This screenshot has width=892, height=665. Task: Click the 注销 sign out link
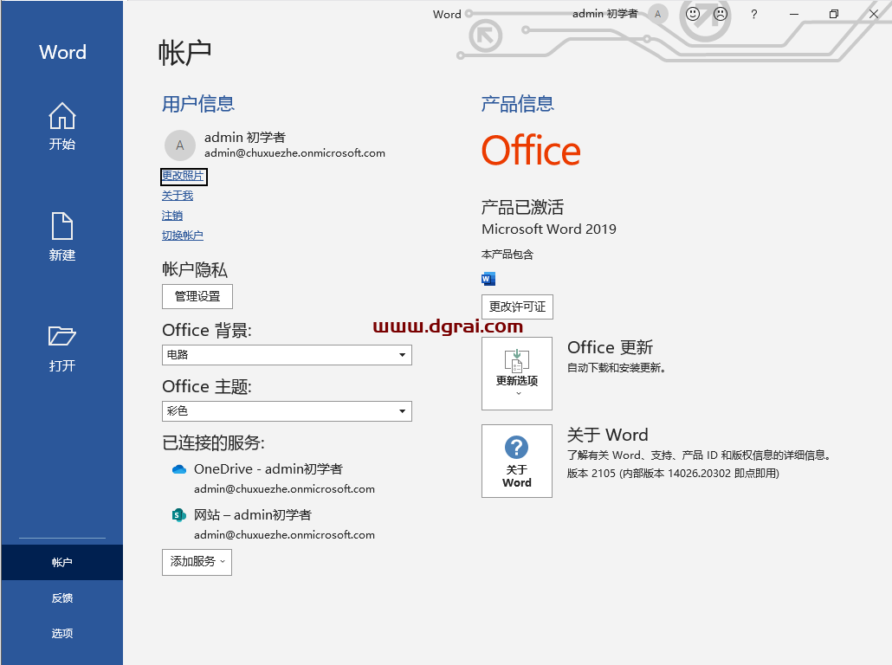pos(171,216)
